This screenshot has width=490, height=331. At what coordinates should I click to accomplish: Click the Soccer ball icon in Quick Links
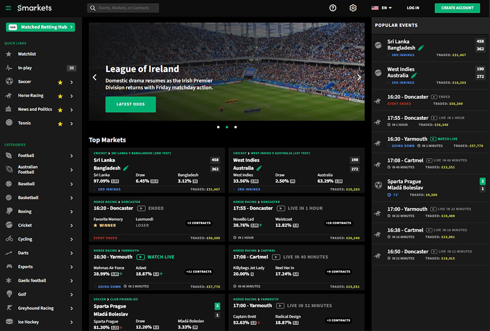9,81
